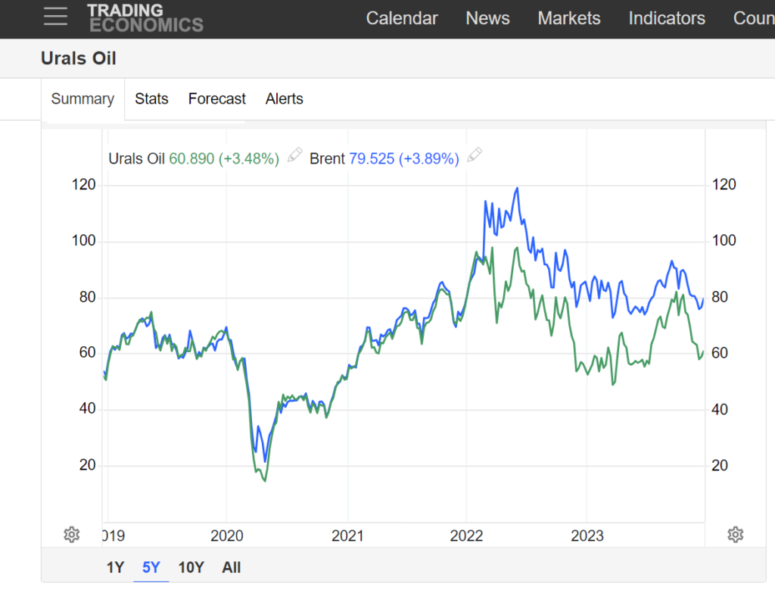Open the Alerts tab

pos(284,98)
